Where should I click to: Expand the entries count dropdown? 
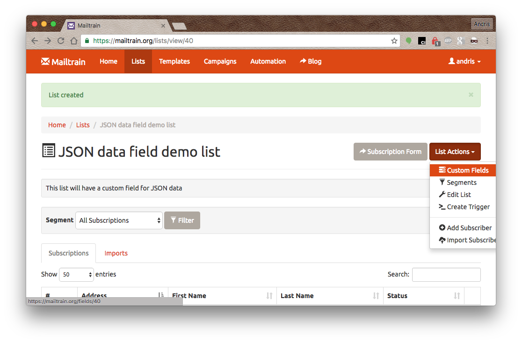(x=76, y=274)
